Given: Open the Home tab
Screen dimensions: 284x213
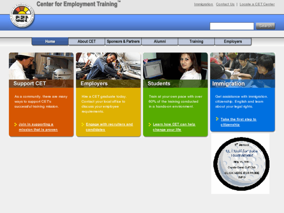Looking at the screenshot, I should click(50, 41).
